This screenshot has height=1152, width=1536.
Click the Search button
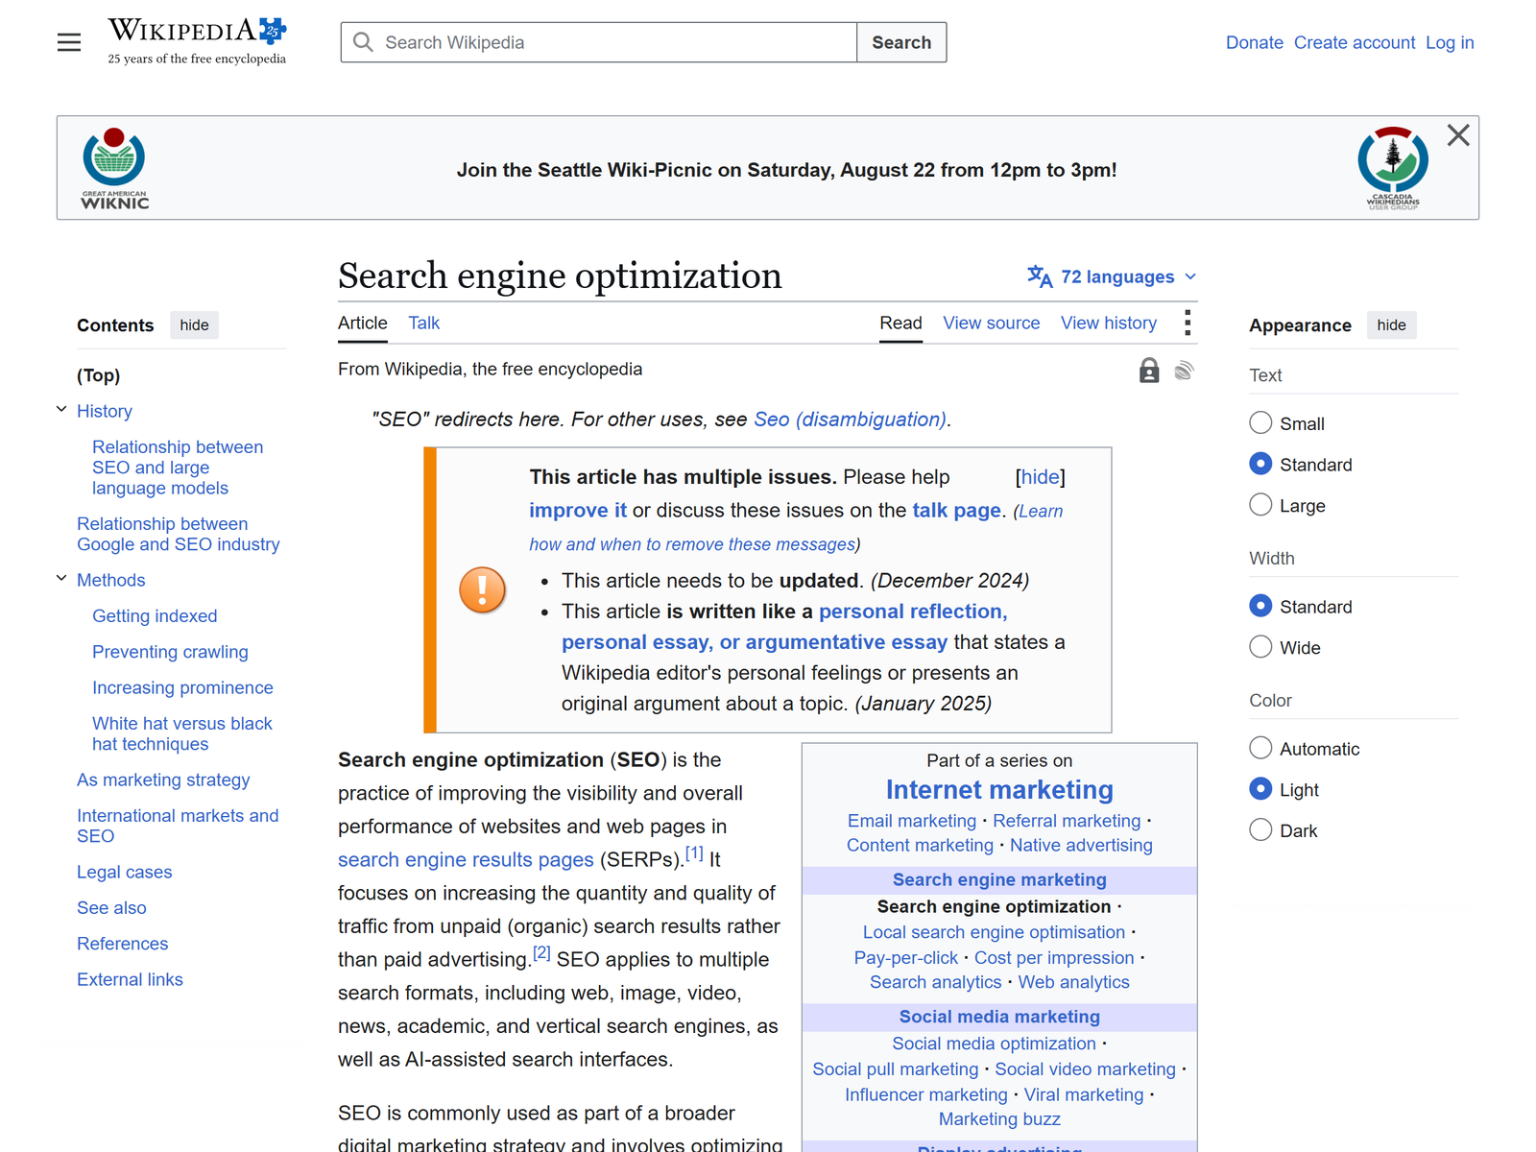pos(901,42)
